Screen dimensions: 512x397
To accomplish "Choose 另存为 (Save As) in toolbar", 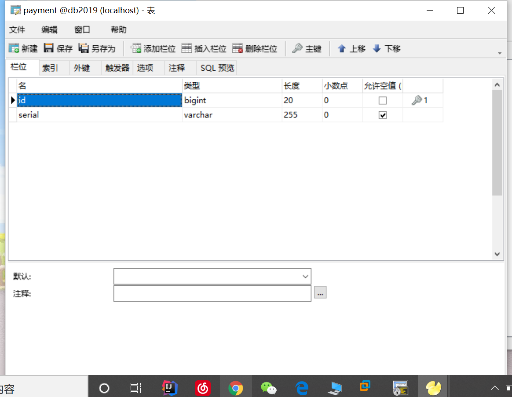I will 97,49.
